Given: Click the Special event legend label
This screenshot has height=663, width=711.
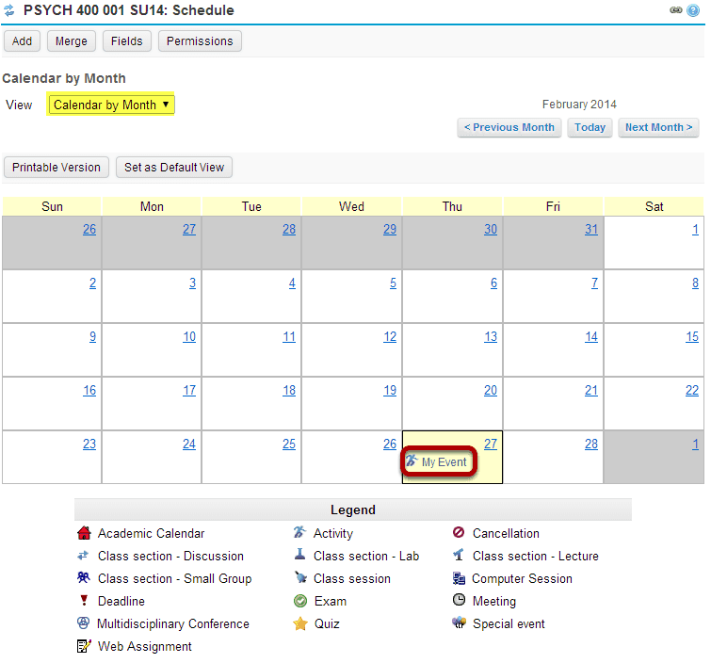Looking at the screenshot, I should tap(509, 624).
